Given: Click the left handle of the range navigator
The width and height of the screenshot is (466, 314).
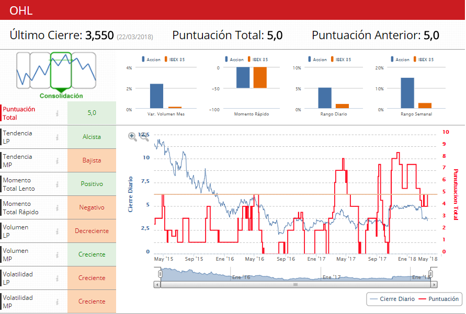Looking at the screenshot, I should point(160,274).
